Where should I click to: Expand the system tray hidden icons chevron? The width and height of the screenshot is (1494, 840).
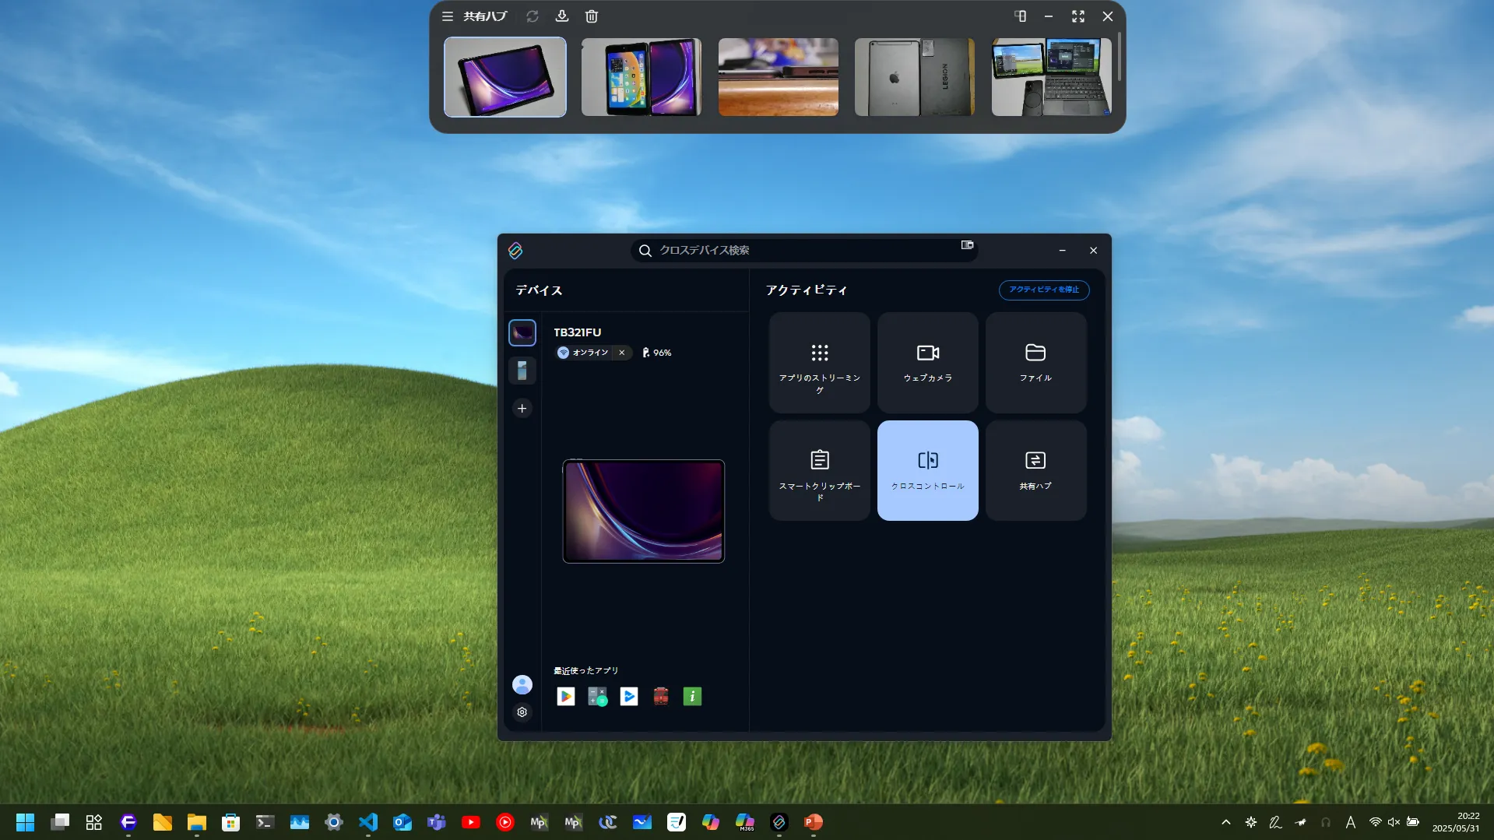pos(1226,822)
